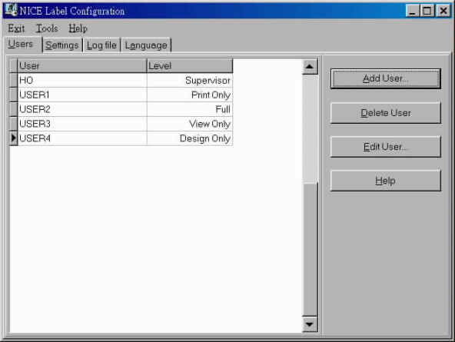Select the USER4 row marker arrow

13,138
